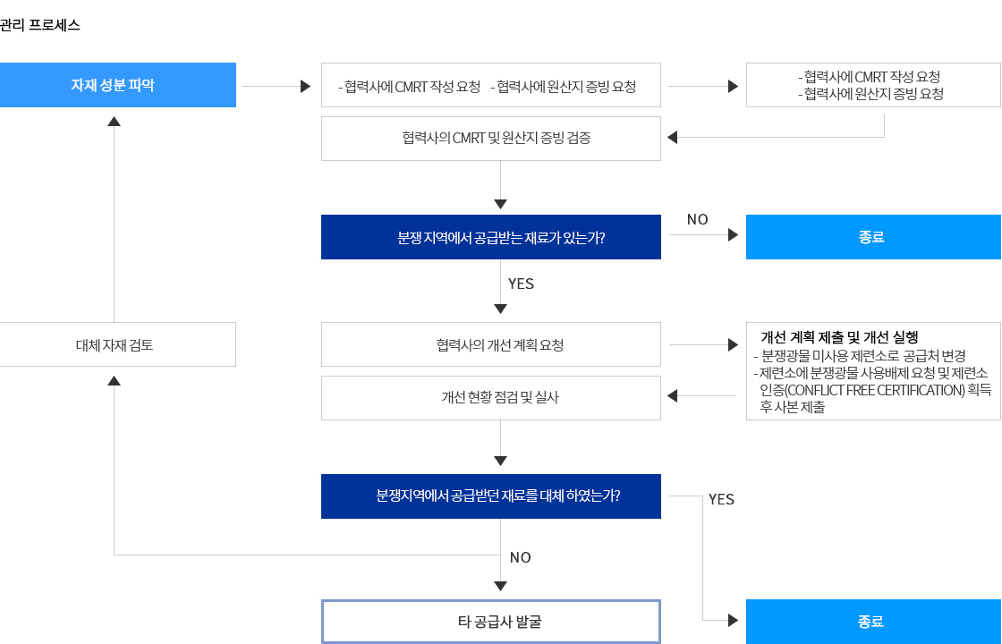Select the 개선 현황 점검 및 실사 box
1002x644 pixels.
click(491, 398)
